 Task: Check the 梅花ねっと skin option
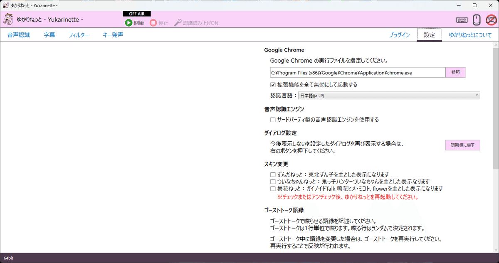click(x=273, y=189)
